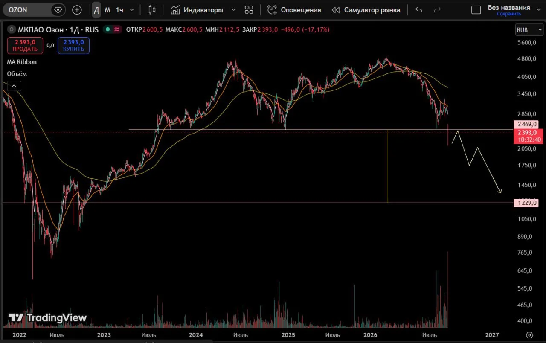This screenshot has width=546, height=343.
Task: Create an alert with Оповещения
Action: click(x=294, y=10)
